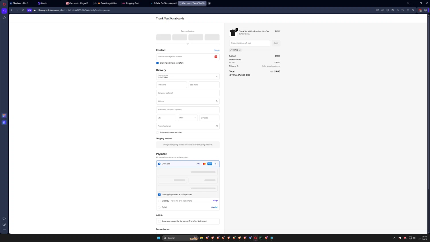This screenshot has width=430, height=242.
Task: Click the Patch Tee product thumbnail
Action: coord(233,33)
